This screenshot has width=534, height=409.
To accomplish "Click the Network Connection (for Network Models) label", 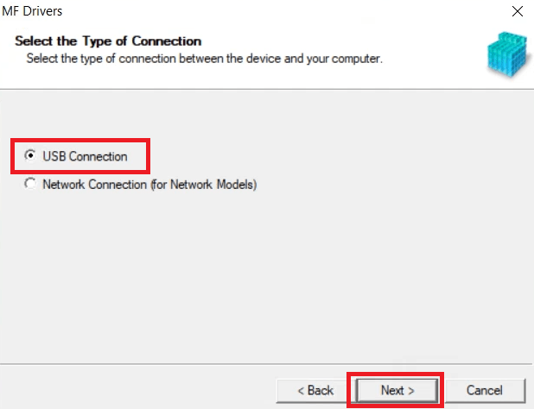I will (149, 185).
